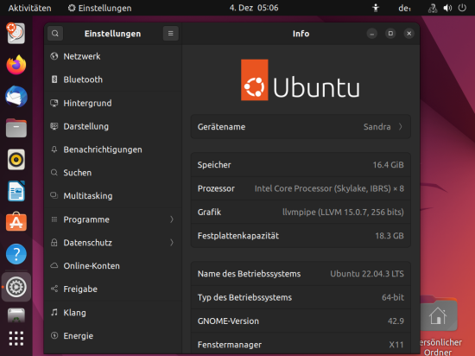This screenshot has height=356, width=475.
Task: Expand the Datenschutz submenu chevron
Action: point(172,243)
